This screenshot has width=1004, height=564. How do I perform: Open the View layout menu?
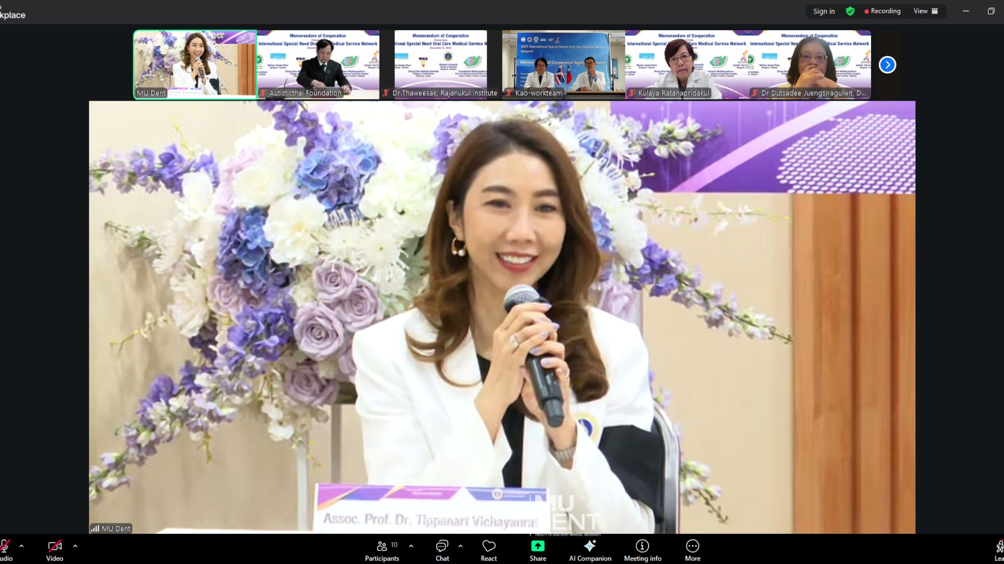[x=926, y=11]
